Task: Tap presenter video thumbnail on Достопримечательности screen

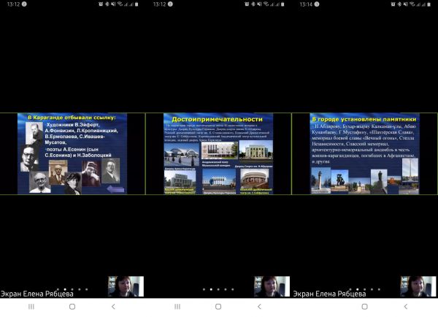Action: (272, 286)
